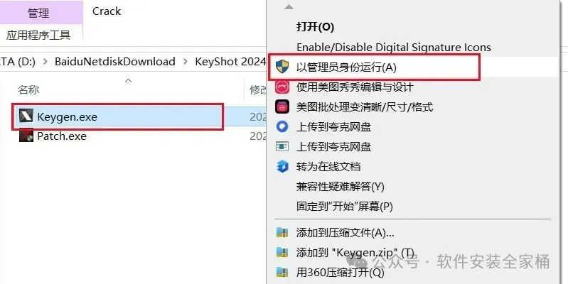Screen dimensions: 568x284
Task: Click the admin shield icon in context menu
Action: pos(282,67)
